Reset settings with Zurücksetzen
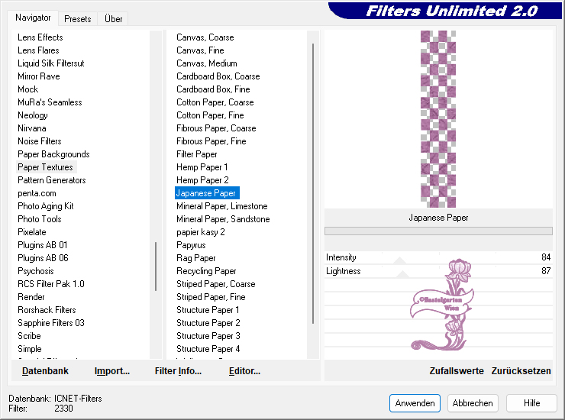The width and height of the screenshot is (565, 420). point(521,371)
